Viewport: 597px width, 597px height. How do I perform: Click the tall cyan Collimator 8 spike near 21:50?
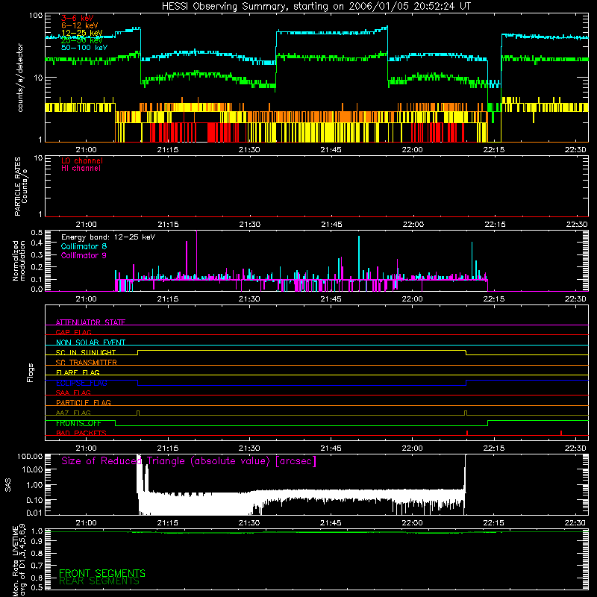(x=359, y=258)
